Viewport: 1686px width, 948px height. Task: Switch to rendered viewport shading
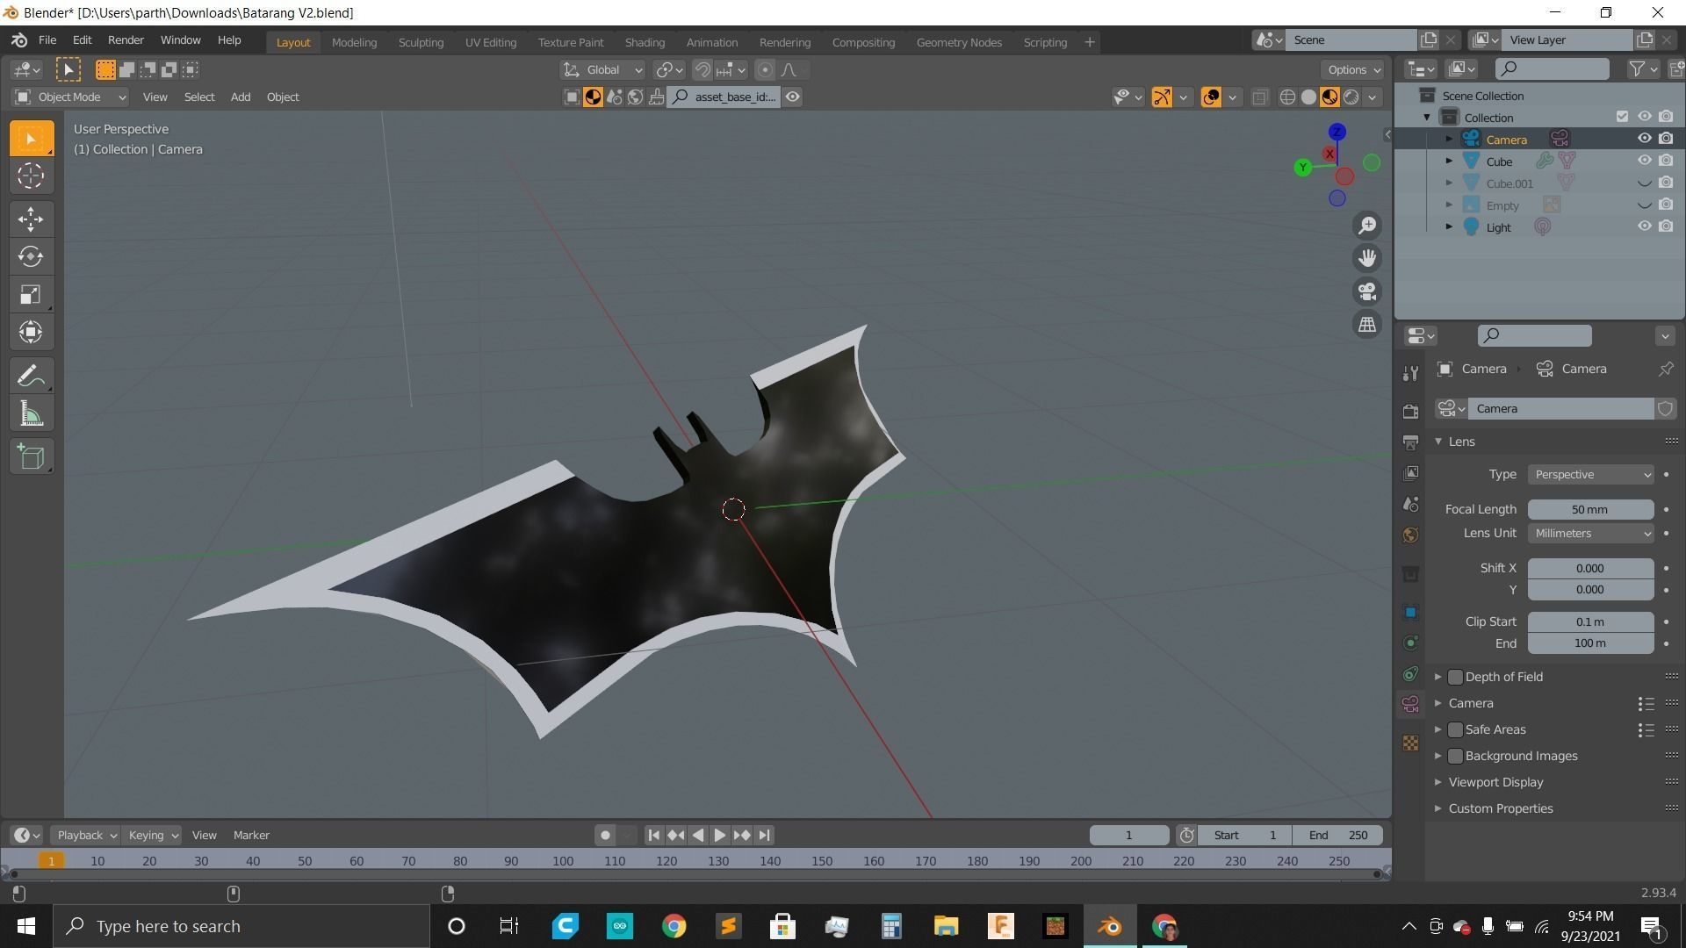(x=1351, y=97)
